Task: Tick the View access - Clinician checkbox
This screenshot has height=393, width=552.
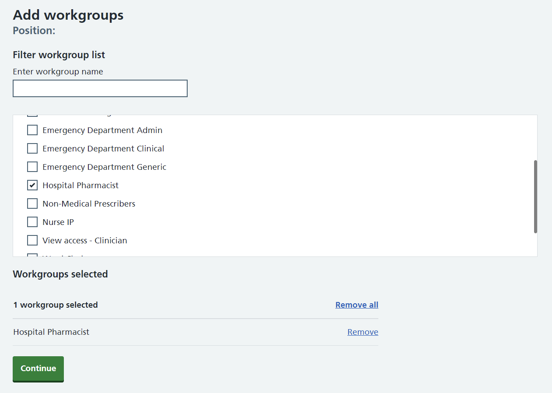Action: click(32, 240)
